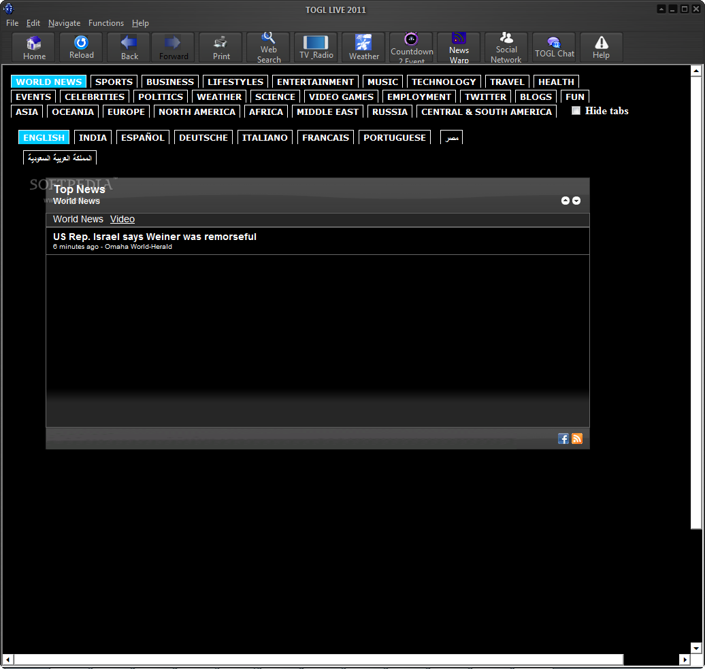This screenshot has height=669, width=705.
Task: Switch to the POLITICS tab
Action: 161,97
